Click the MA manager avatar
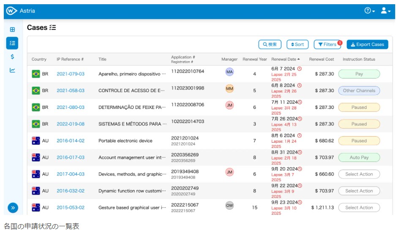Viewport: 396px width, 233px height. (229, 72)
